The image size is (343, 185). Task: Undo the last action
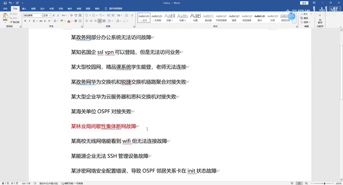[10, 3]
